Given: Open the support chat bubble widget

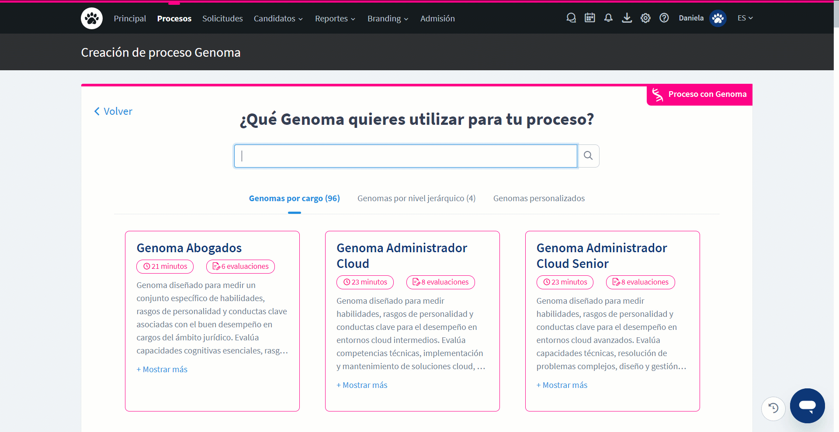Looking at the screenshot, I should [808, 406].
